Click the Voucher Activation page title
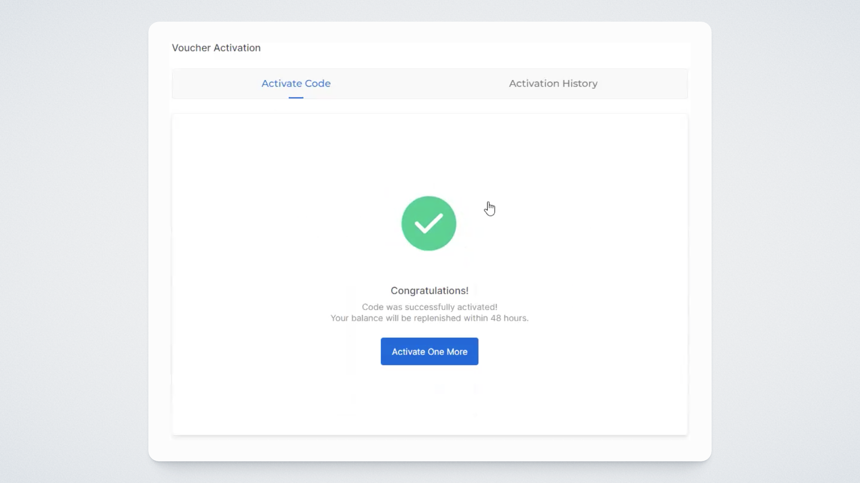This screenshot has width=860, height=483. tap(216, 48)
